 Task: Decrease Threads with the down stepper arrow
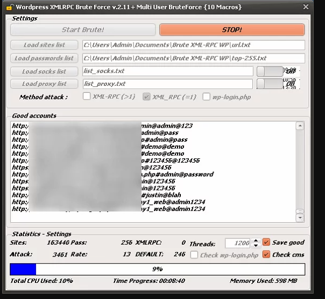pos(256,245)
